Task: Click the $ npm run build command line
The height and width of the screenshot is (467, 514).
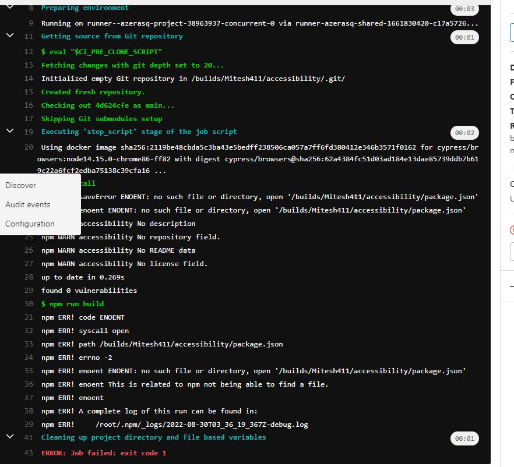Action: point(72,304)
